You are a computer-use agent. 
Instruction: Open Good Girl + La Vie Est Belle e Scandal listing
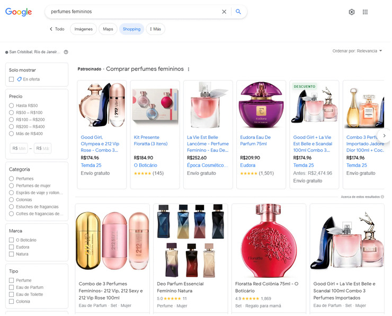[x=344, y=291]
